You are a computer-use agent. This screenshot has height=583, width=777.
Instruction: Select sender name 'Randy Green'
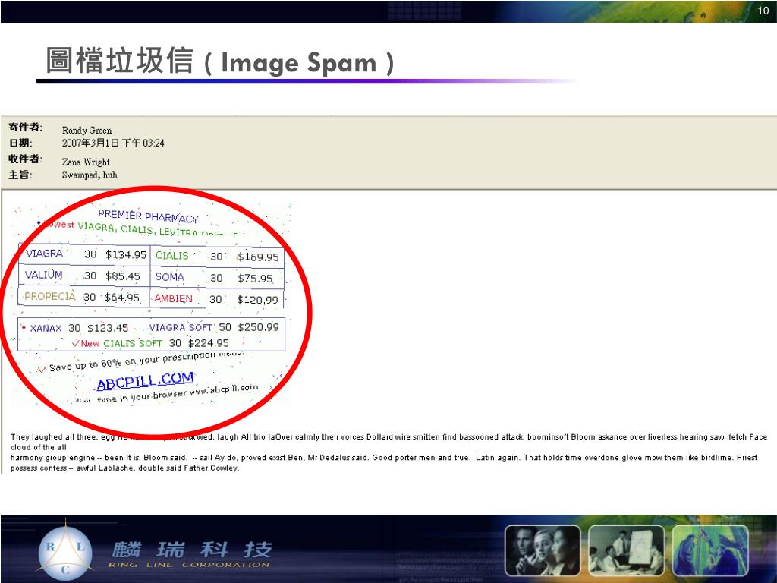point(87,131)
